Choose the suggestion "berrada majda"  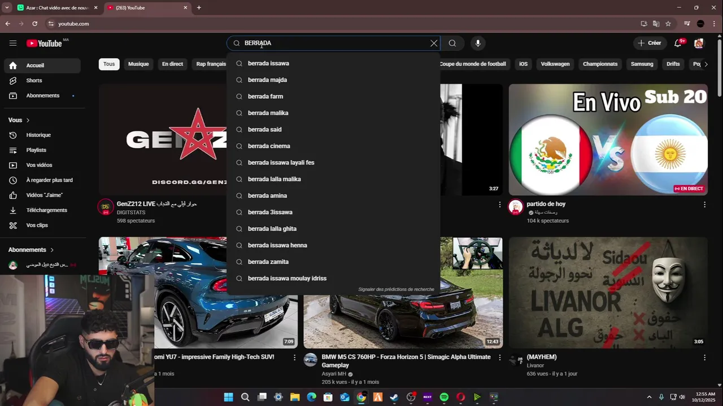(x=333, y=80)
